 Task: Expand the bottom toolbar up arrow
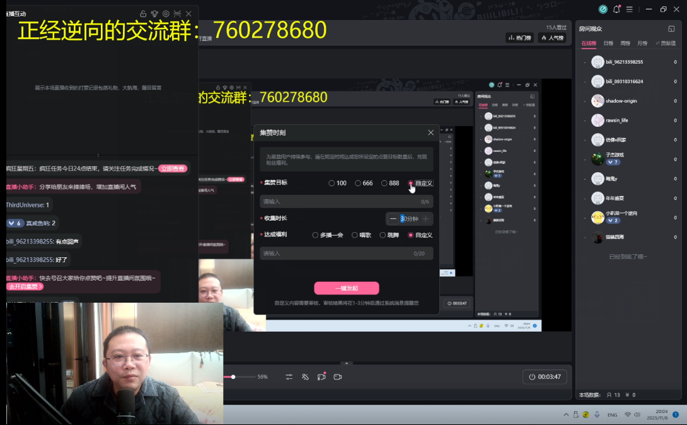[x=345, y=363]
